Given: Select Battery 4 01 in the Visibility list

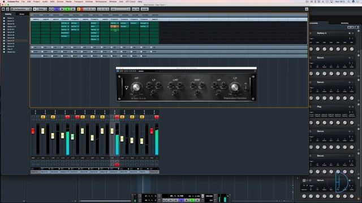Looking at the screenshot, I should (x=11, y=27).
